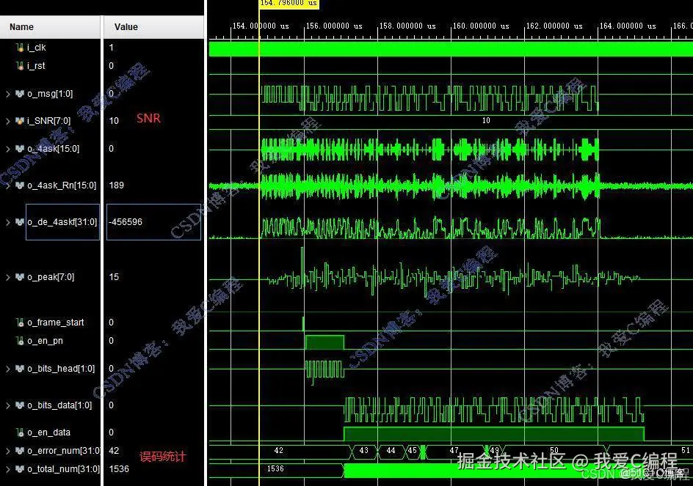Viewport: 693px width, 486px height.
Task: Click the 189 value of o_4ask_Rn
Action: (x=116, y=185)
